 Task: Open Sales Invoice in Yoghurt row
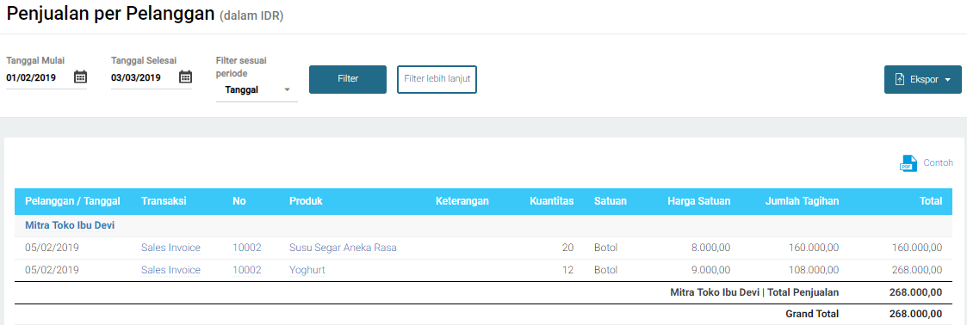(x=170, y=270)
